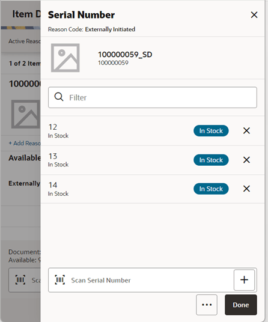Click the Externally label in background page
Screen dimensions: 268x322
[24, 183]
